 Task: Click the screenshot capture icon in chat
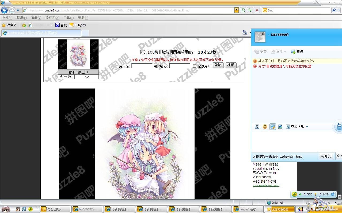[x=273, y=127]
